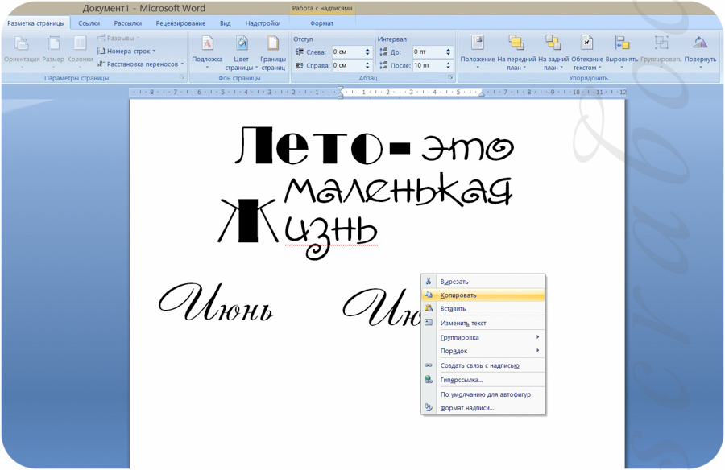725x470 pixels.
Task: Select the На задний план icon
Action: 553,43
